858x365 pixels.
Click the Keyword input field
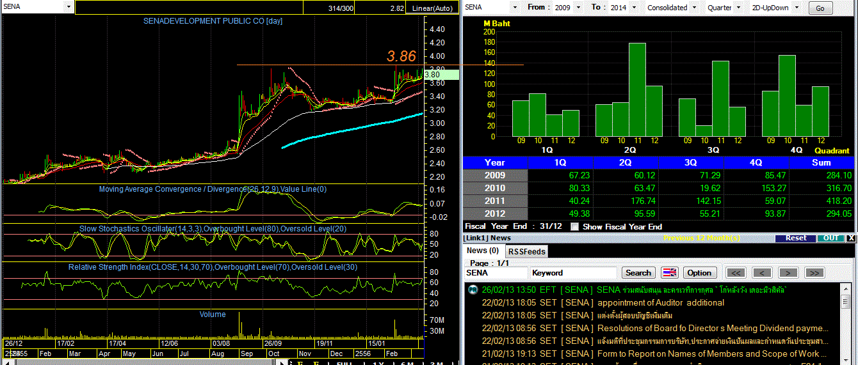click(572, 272)
